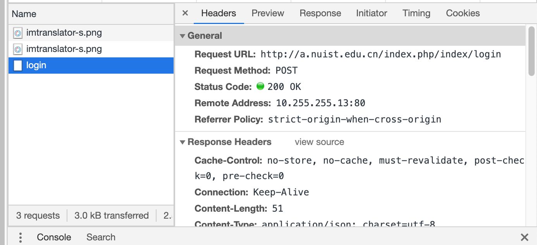Click the Request URL value

tap(380, 54)
